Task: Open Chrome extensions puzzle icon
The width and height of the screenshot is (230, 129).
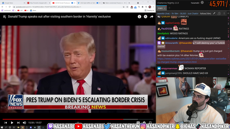Action: click(x=142, y=7)
